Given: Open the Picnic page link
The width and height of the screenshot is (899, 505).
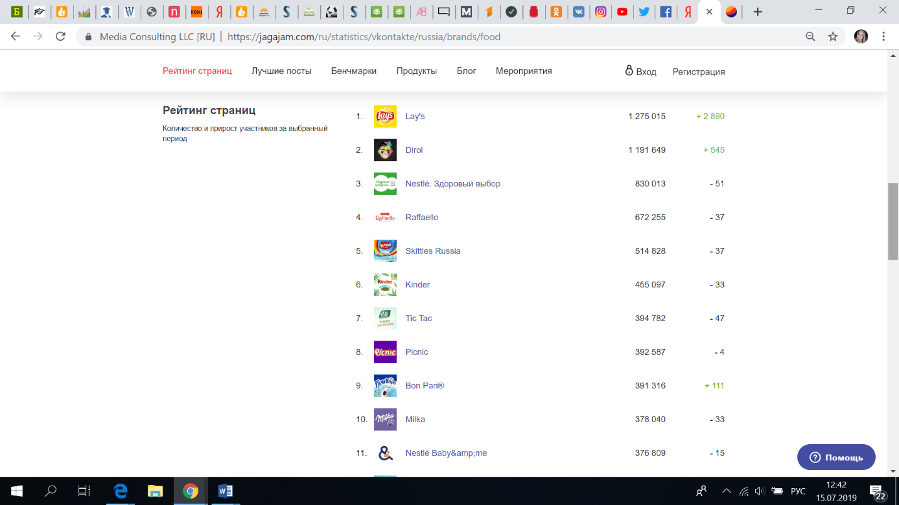Looking at the screenshot, I should coord(417,352).
